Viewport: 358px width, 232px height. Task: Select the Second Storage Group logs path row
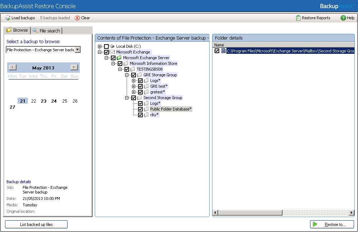(290, 51)
